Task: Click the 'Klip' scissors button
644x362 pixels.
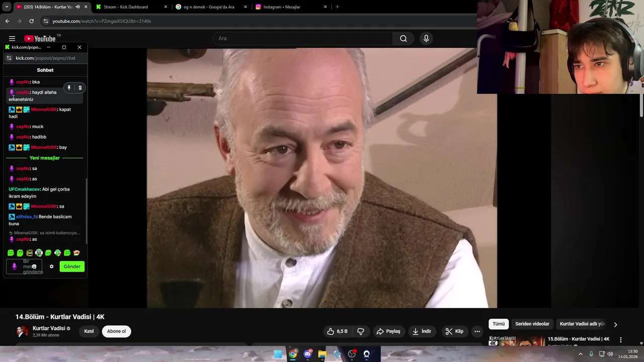Action: [x=454, y=331]
